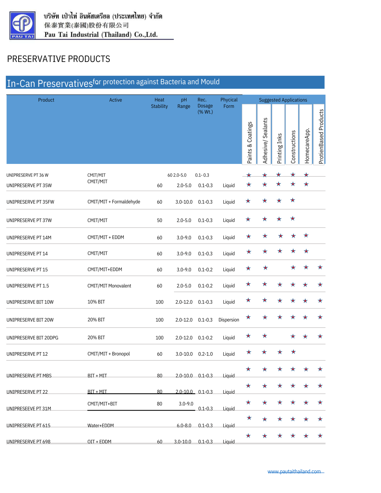Viewport: 381px width, 493px height.
Task: Click PT 37W Constructions star
Action: pos(293,218)
